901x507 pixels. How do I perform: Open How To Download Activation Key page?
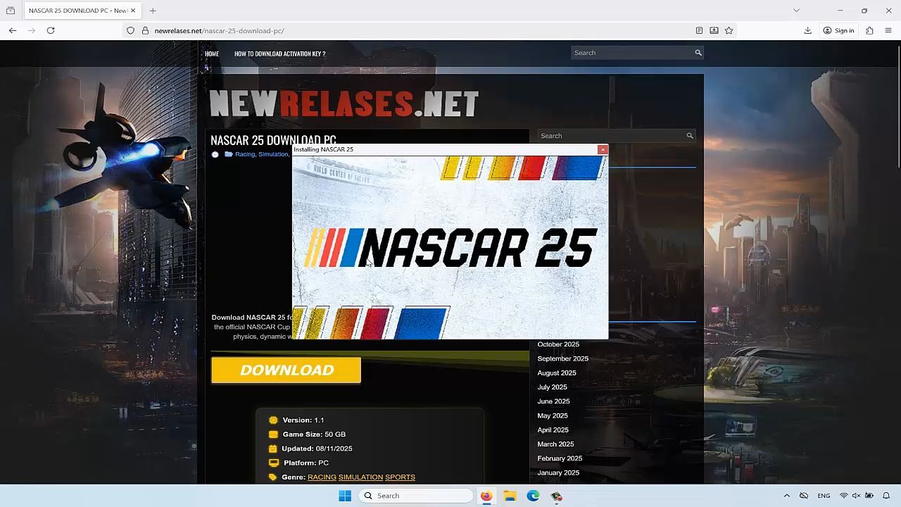(x=279, y=54)
